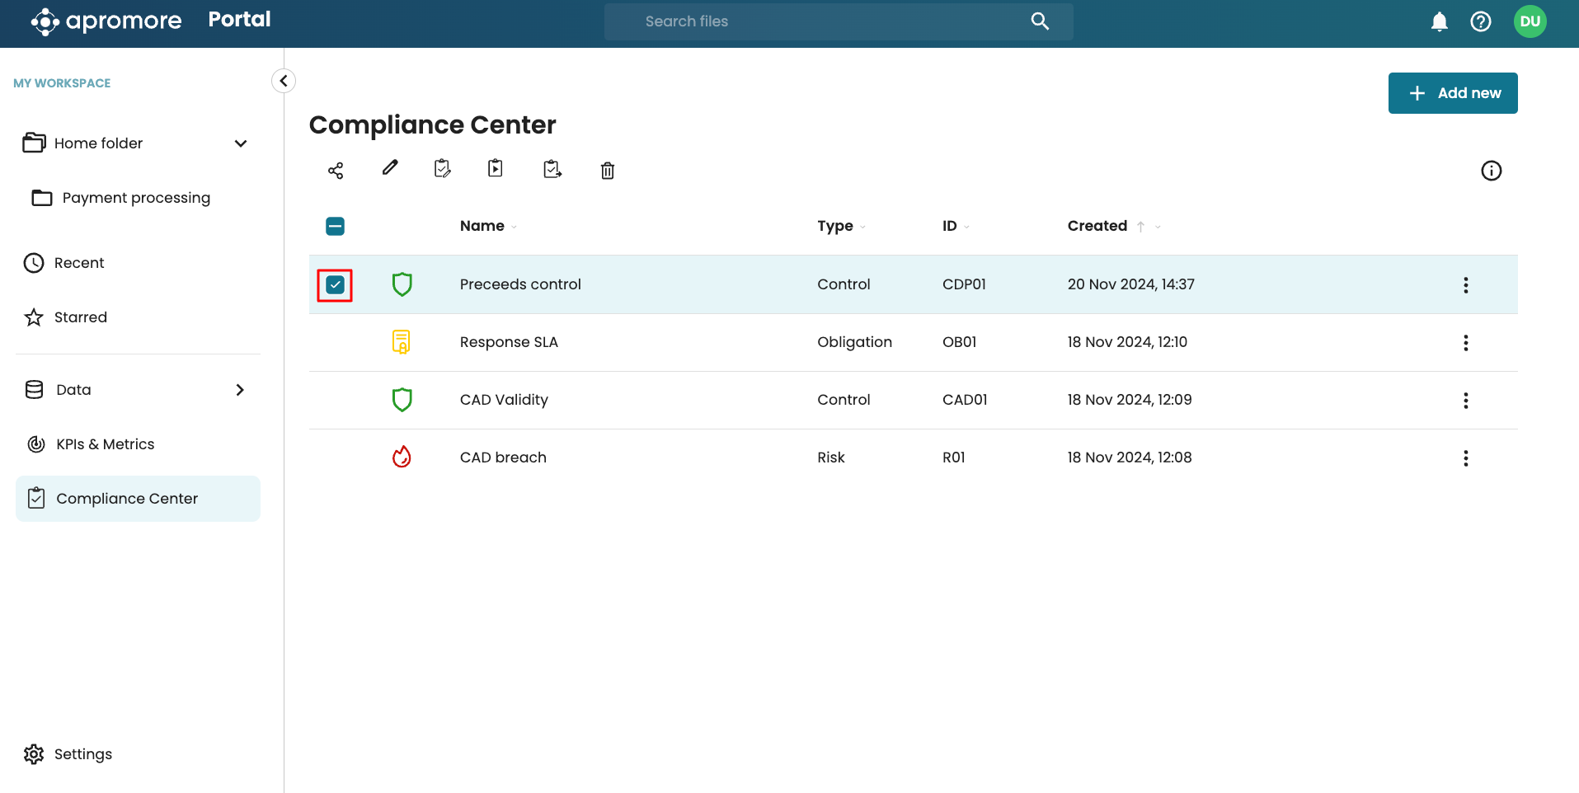The width and height of the screenshot is (1579, 793).
Task: Click the trash delete icon
Action: click(608, 171)
